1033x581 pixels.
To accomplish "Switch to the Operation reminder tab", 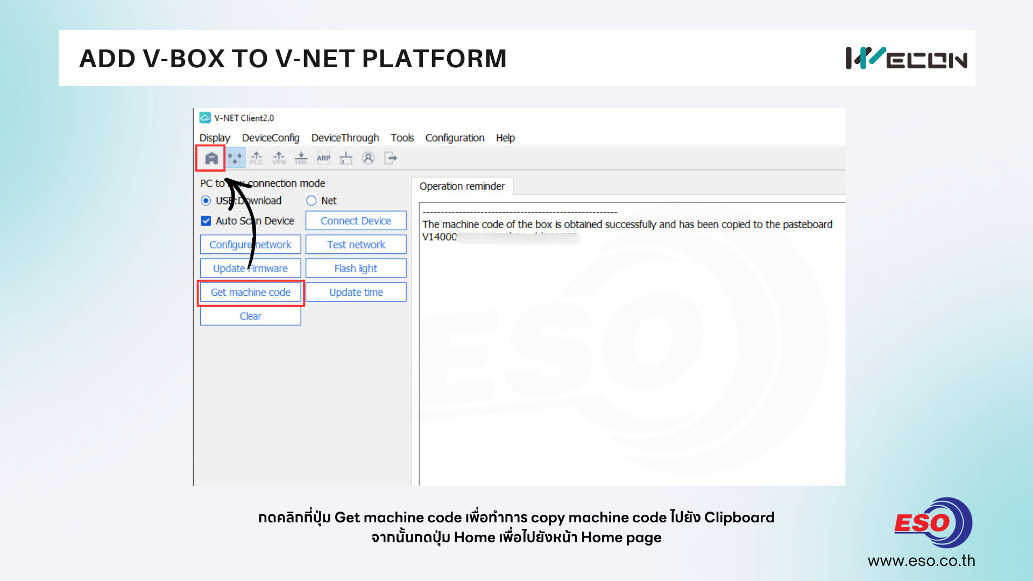I will point(462,186).
